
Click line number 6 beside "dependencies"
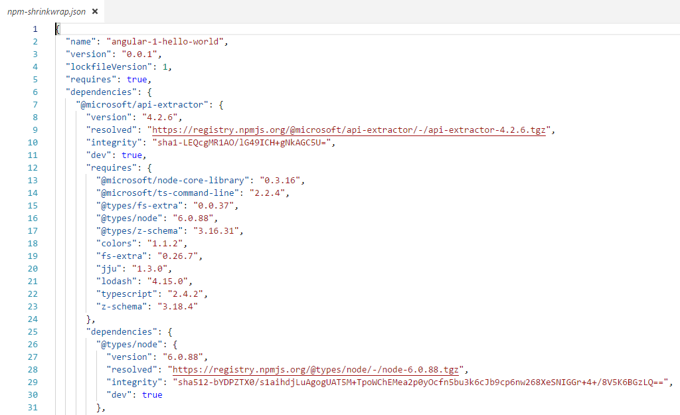[35, 92]
